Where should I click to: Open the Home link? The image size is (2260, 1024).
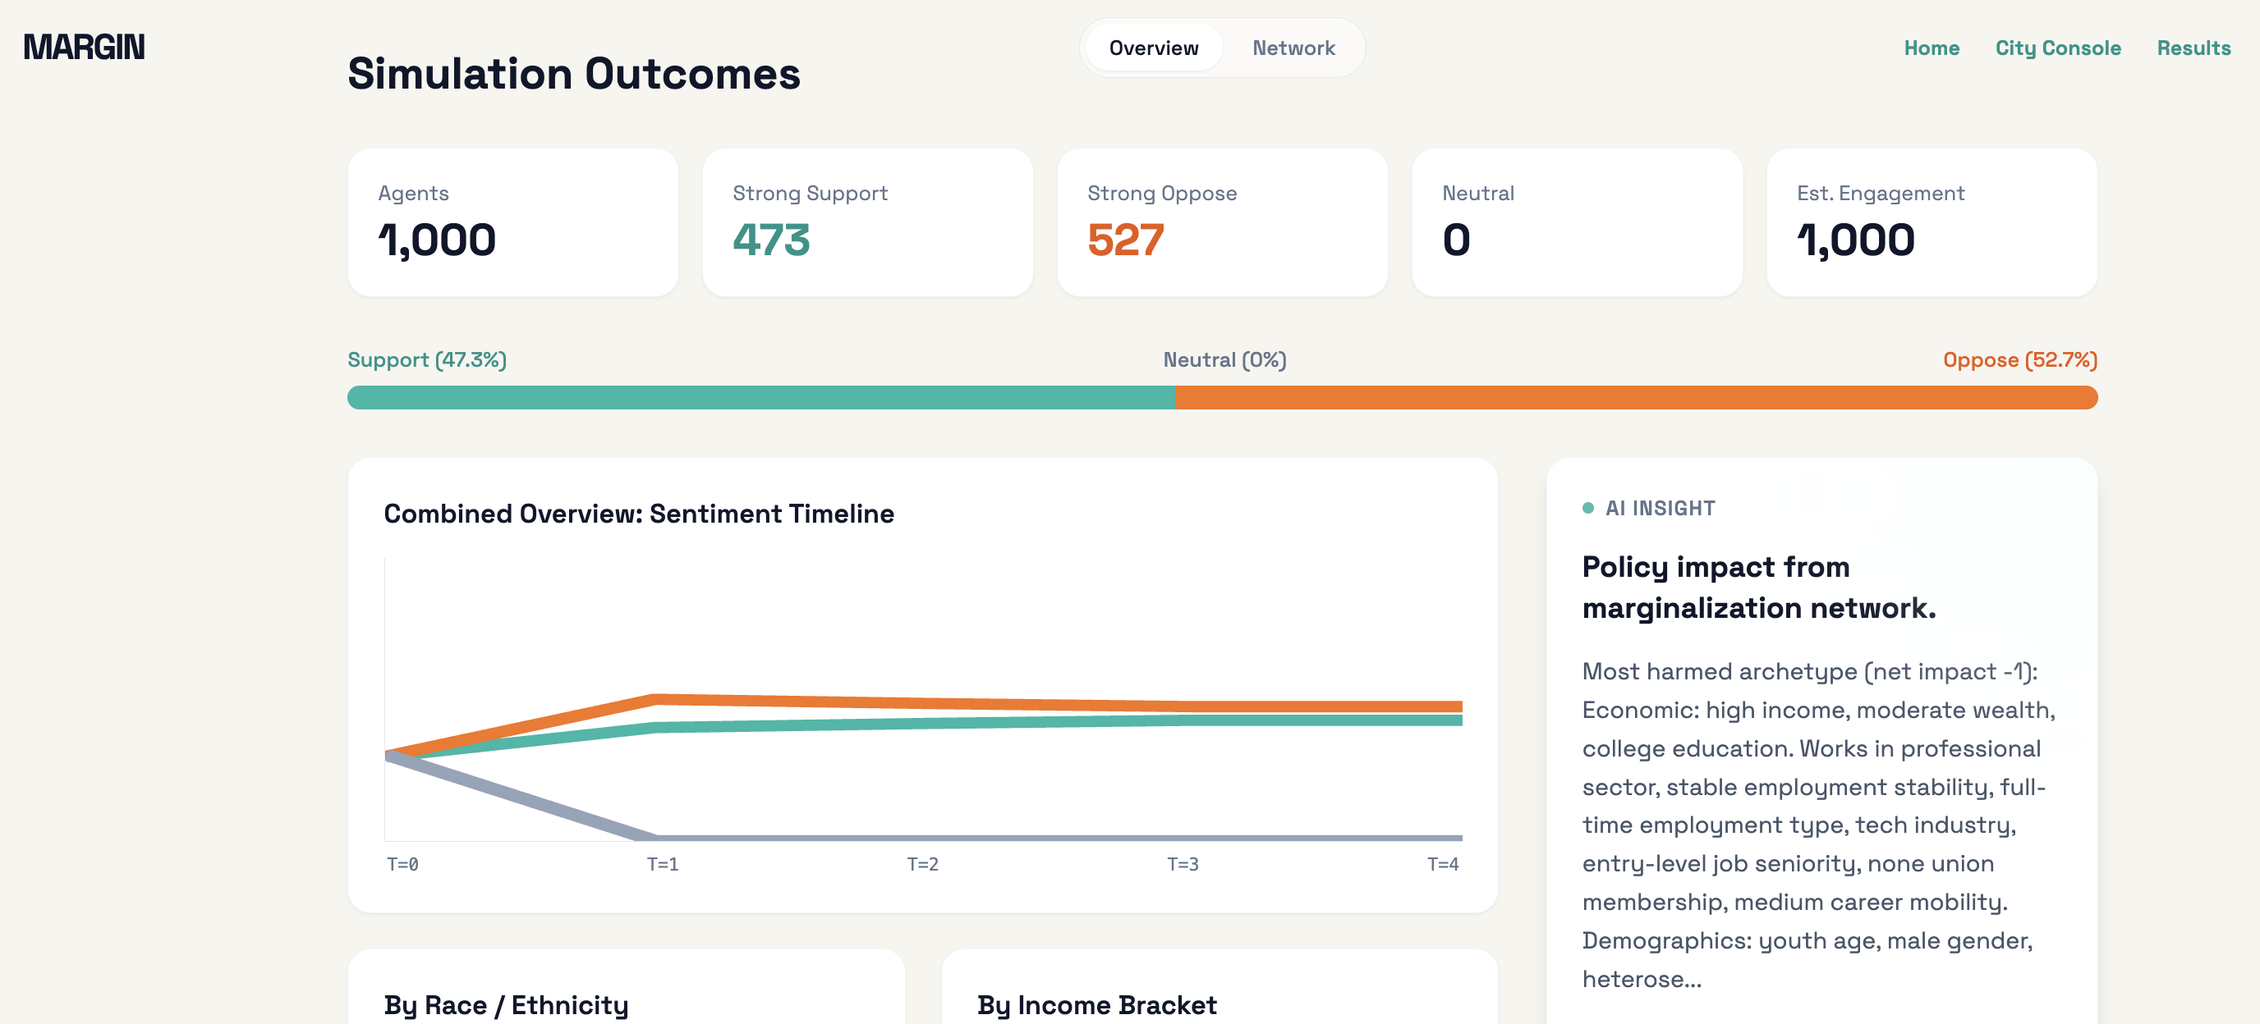coord(1931,48)
